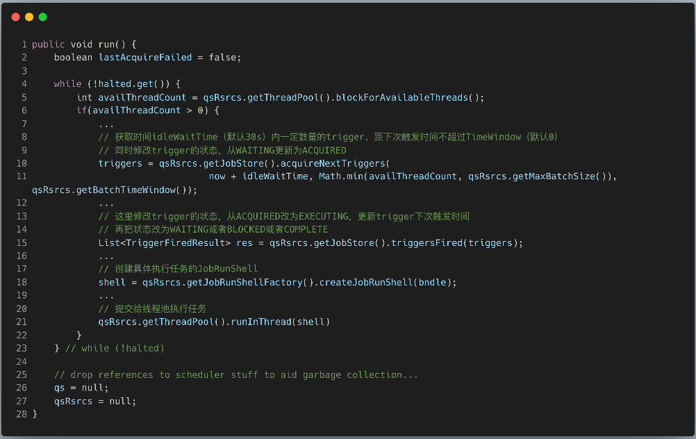
Task: Click 'qsRsrcs = null;' on line 27
Action: pos(95,401)
